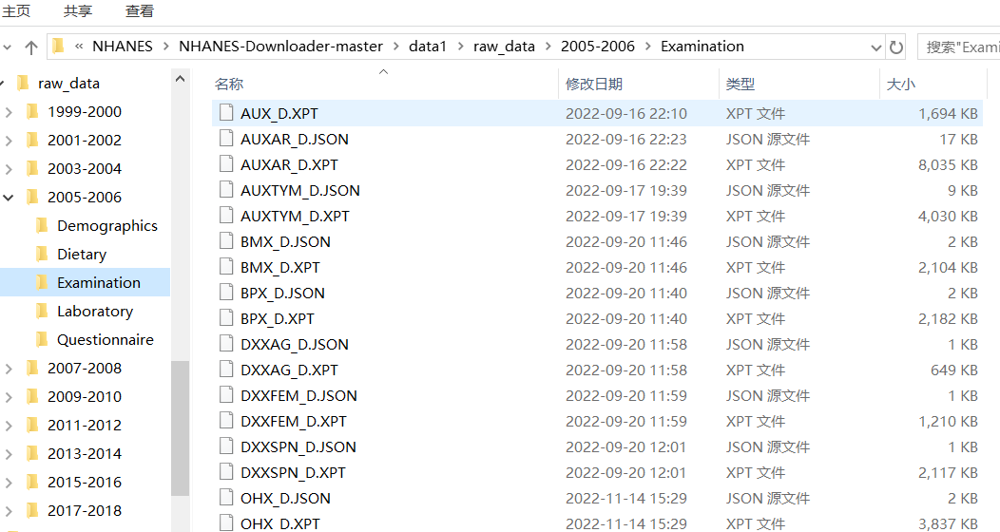Expand the 2001-2002 tree node

pos(9,141)
